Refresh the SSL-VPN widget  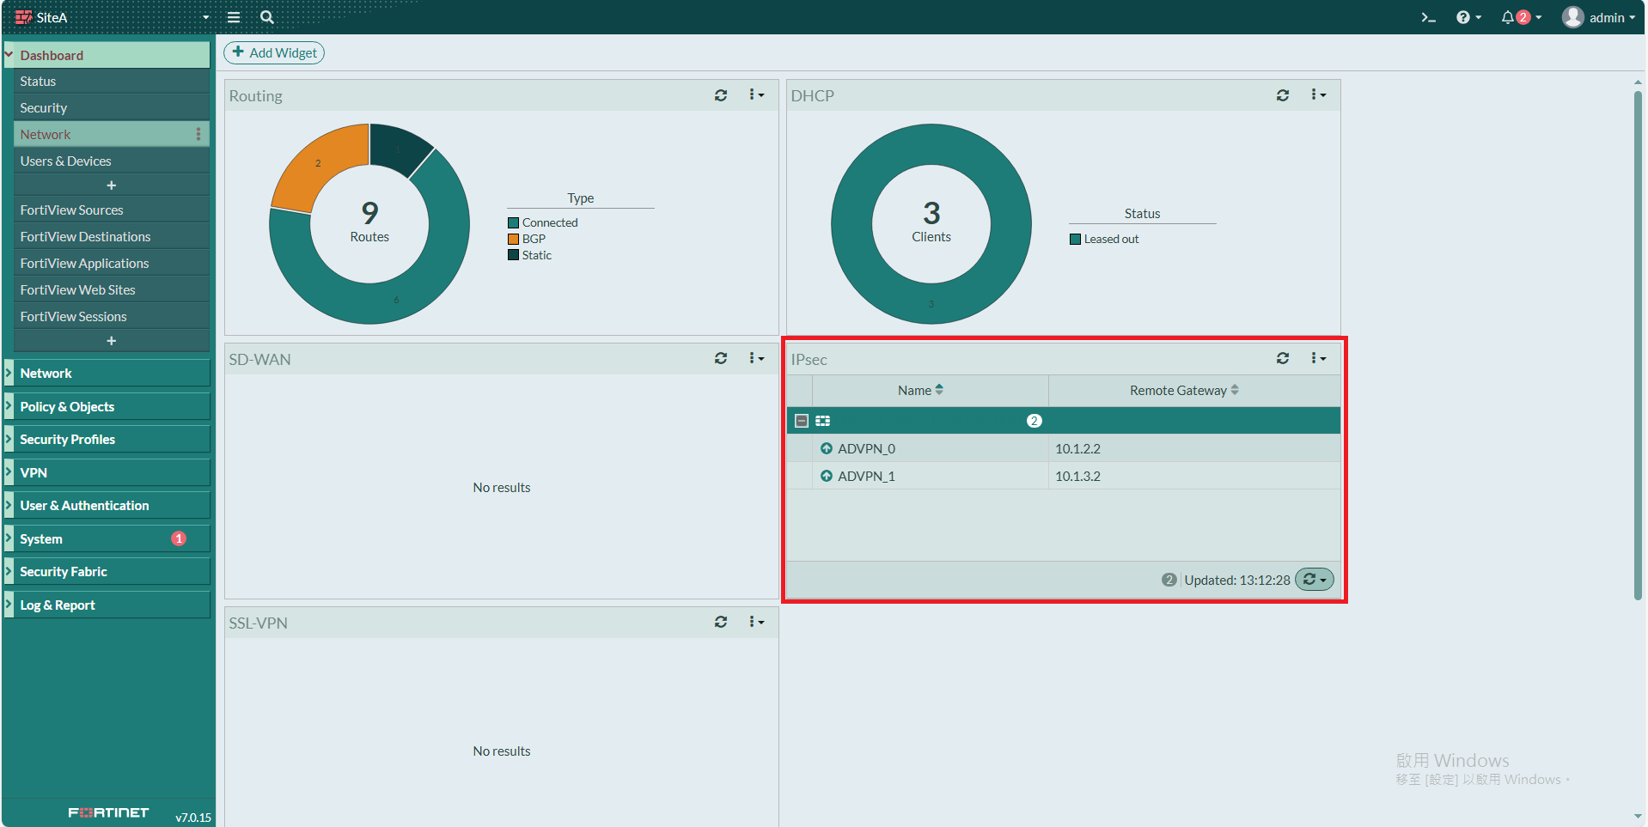click(721, 622)
